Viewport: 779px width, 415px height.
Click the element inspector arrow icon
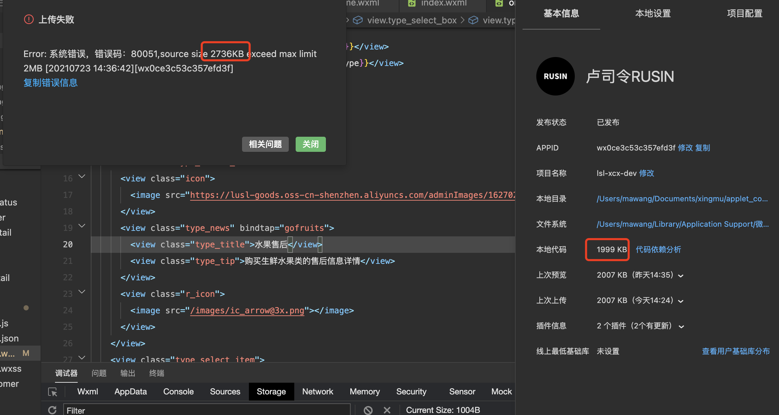53,392
